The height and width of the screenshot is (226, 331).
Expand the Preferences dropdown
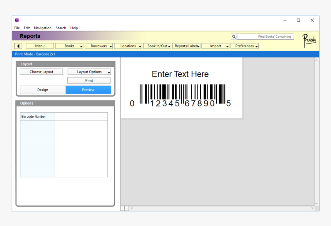point(245,46)
